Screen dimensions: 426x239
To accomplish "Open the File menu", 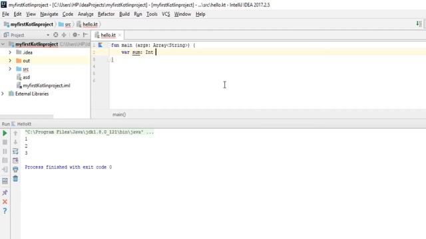I will point(5,14).
